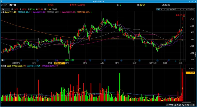Screen dimensions: 197x107
Task: Click the pink triangle marker near 09/02
Action: tap(85, 61)
